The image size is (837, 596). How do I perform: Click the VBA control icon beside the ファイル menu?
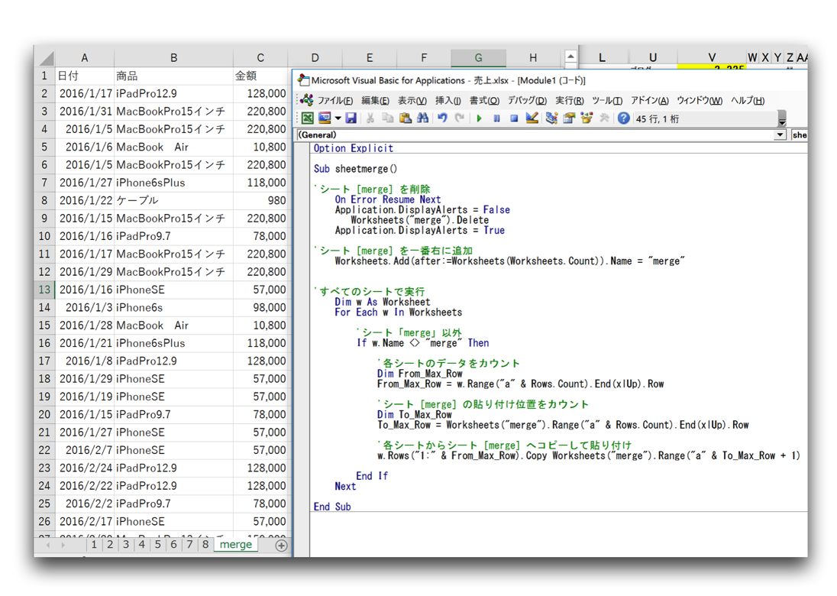coord(307,100)
